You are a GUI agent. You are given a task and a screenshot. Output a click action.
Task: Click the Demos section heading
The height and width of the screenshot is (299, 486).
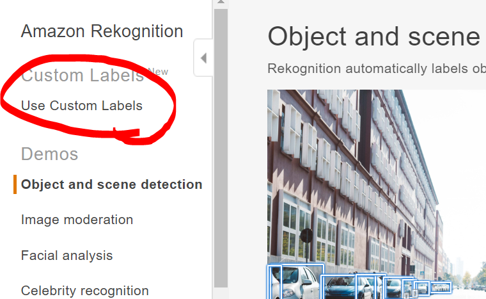(50, 154)
